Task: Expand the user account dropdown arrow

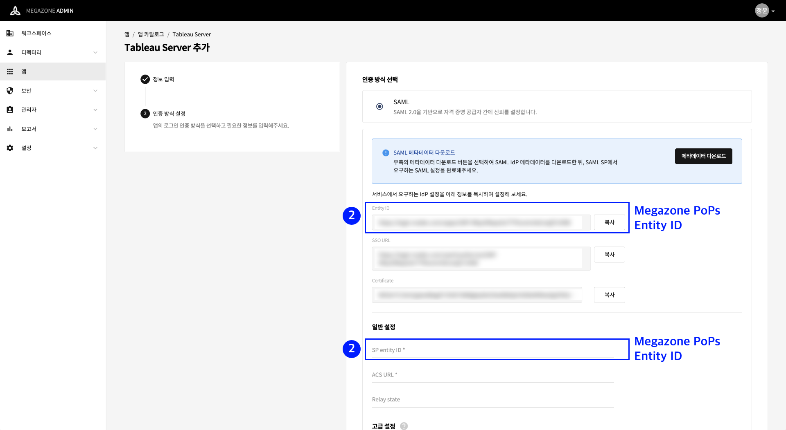Action: (773, 11)
